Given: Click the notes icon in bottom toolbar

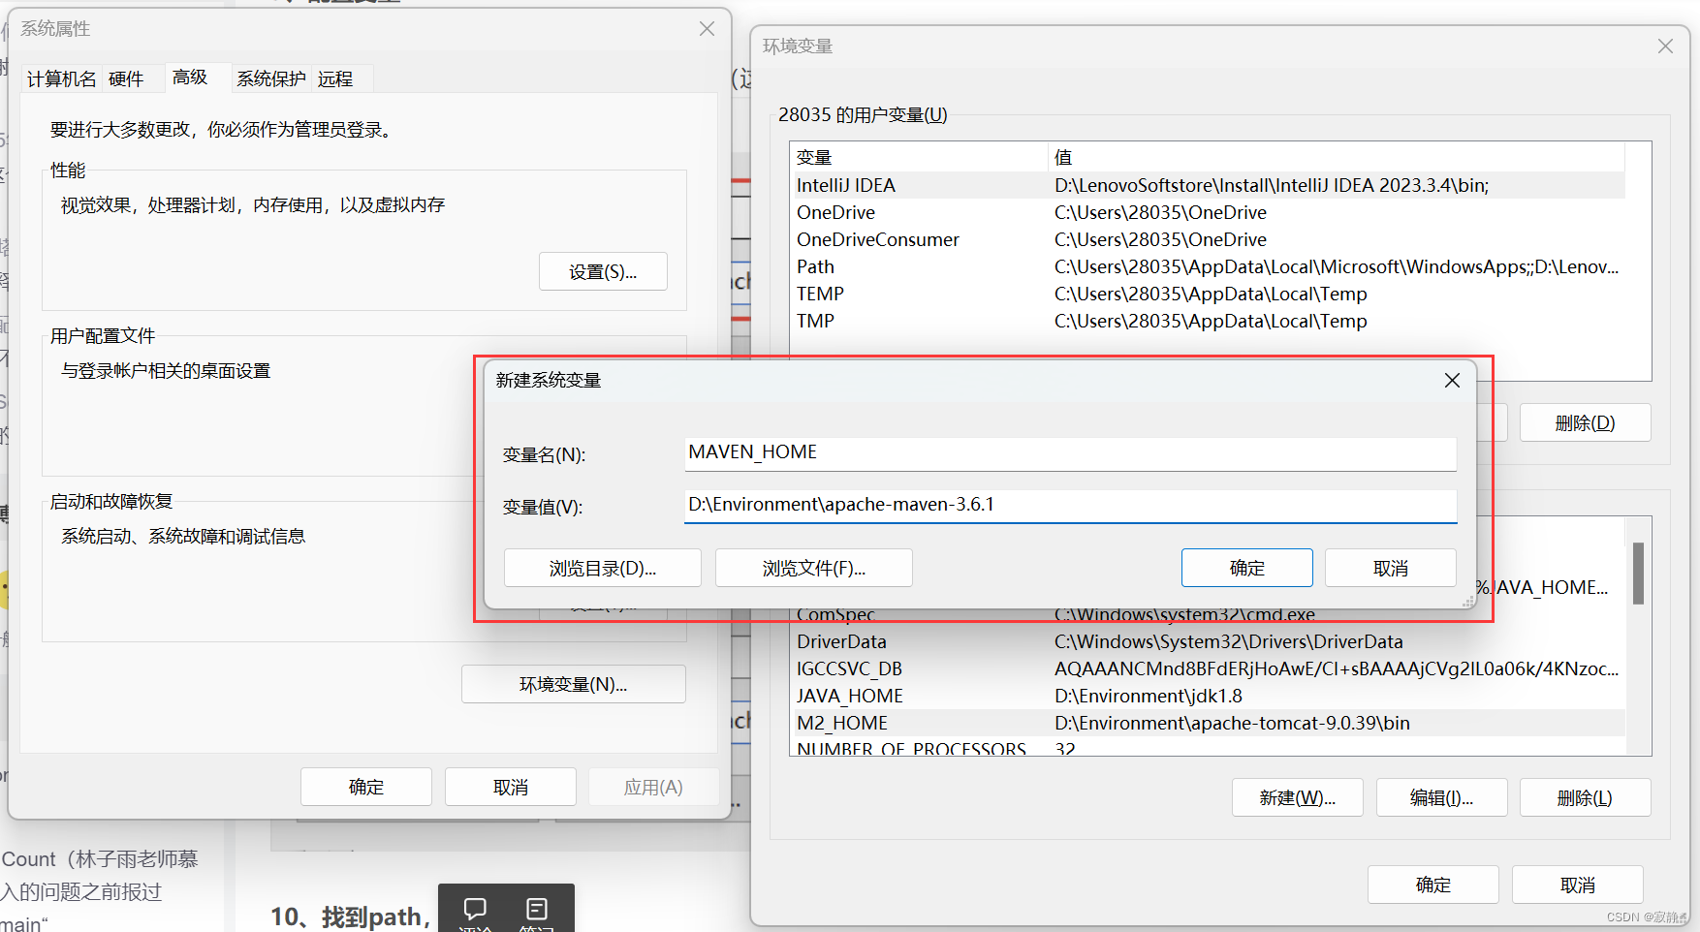Looking at the screenshot, I should (537, 909).
